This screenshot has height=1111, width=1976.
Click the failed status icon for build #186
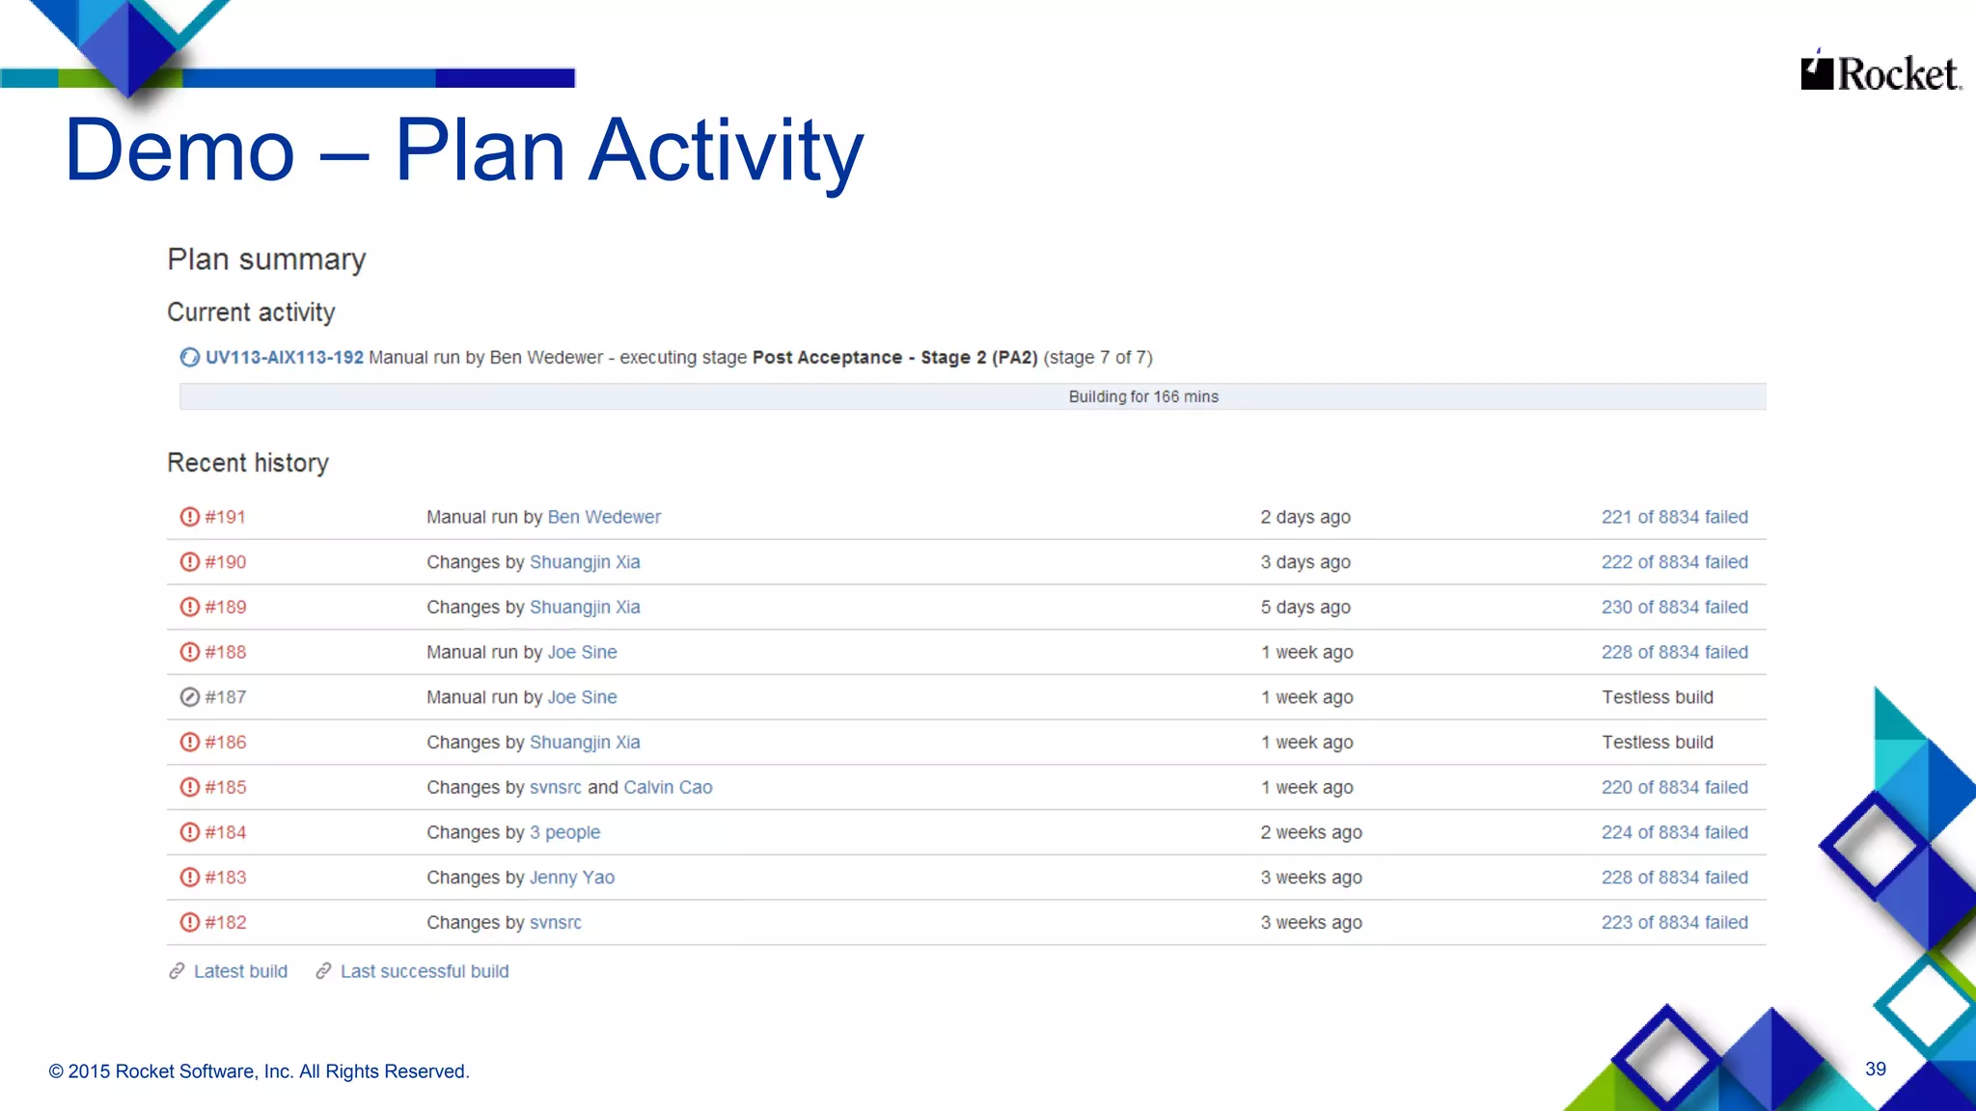(190, 743)
